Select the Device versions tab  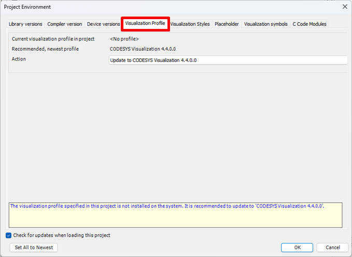(x=103, y=24)
